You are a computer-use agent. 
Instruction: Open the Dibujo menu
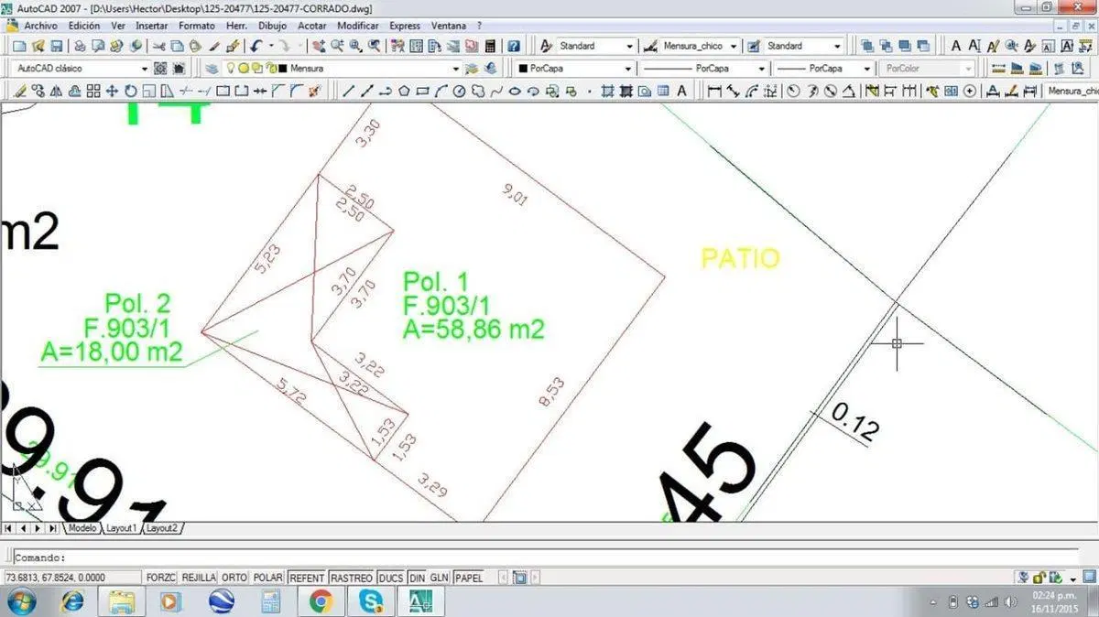tap(272, 26)
